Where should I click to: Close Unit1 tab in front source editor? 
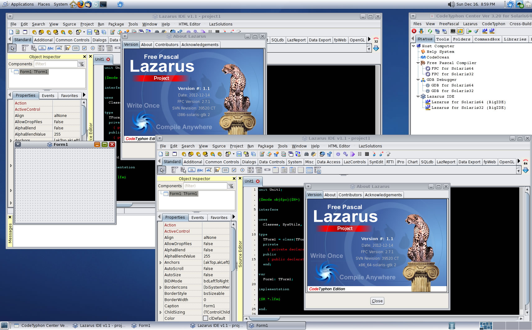tap(258, 181)
